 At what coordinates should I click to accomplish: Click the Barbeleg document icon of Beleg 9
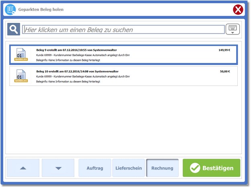(21, 55)
